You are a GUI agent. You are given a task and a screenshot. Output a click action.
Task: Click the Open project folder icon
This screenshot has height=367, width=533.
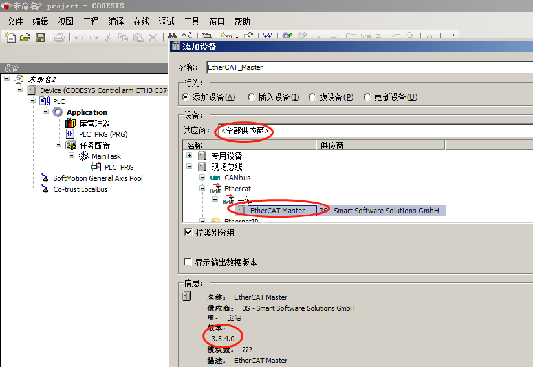pyautogui.click(x=25, y=37)
